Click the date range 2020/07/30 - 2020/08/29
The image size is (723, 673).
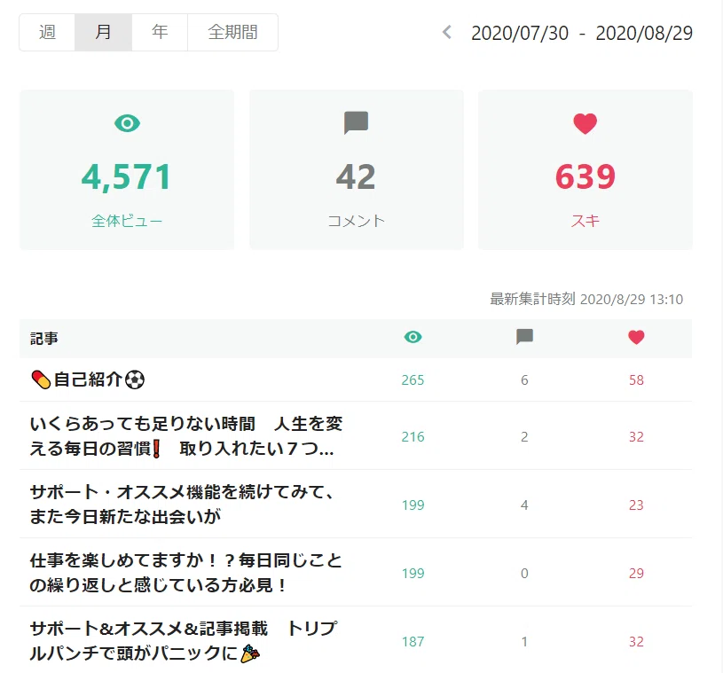[582, 33]
